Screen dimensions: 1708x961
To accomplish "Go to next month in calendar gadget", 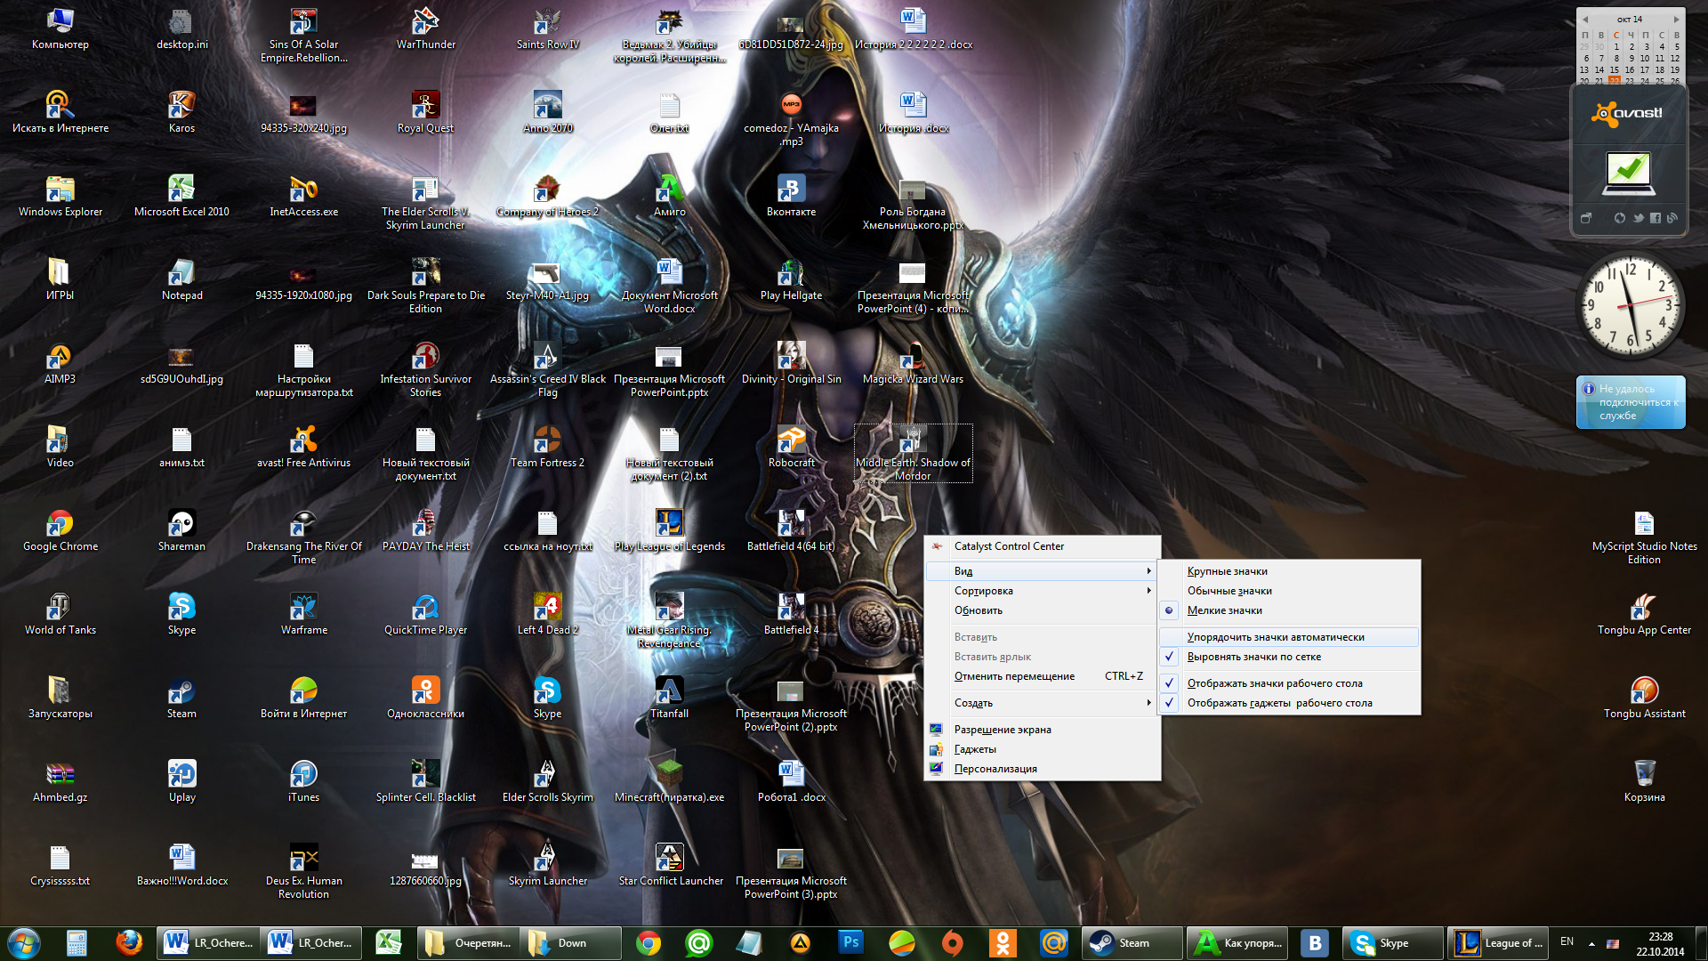I will (1676, 19).
